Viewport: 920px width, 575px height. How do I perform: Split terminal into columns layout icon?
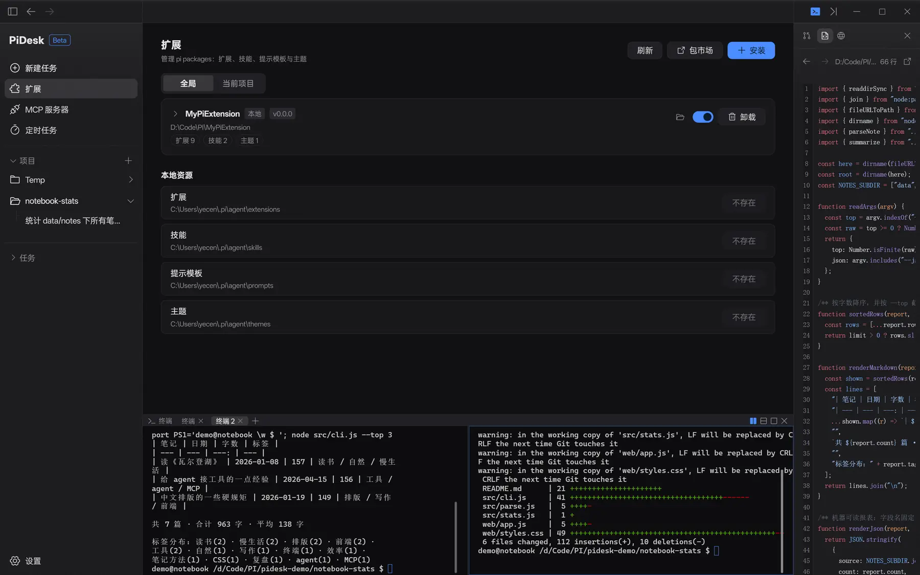[753, 421]
